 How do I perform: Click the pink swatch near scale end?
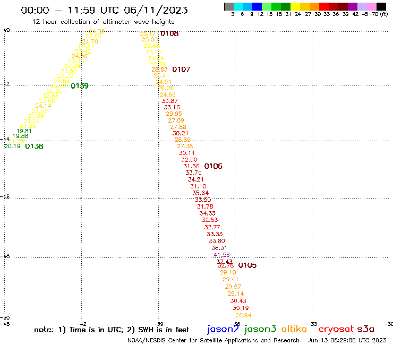[371, 6]
